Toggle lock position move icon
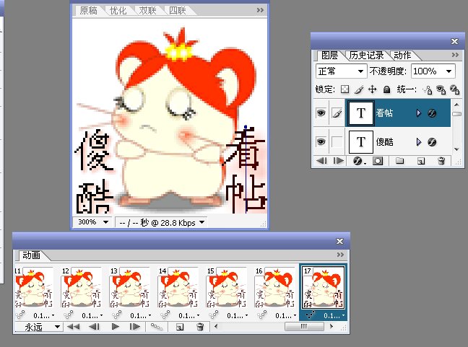468x347 pixels. tap(372, 89)
